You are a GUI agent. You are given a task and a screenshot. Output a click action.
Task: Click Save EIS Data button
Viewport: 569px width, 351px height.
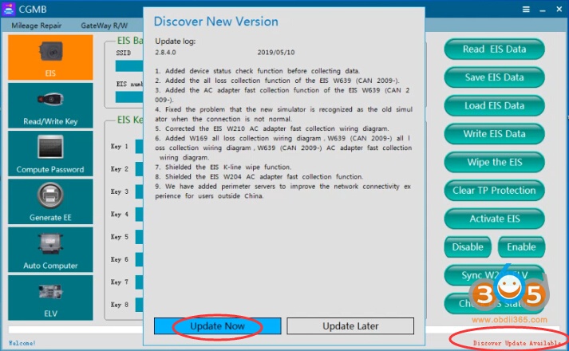(x=494, y=77)
